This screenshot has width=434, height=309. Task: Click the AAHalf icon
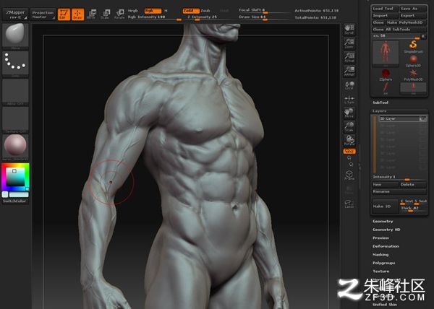click(349, 71)
